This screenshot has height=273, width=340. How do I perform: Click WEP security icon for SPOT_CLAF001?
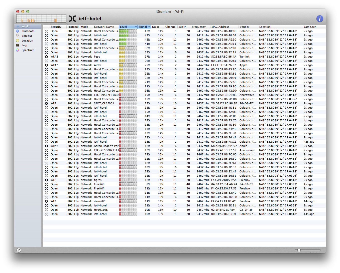pos(46,103)
